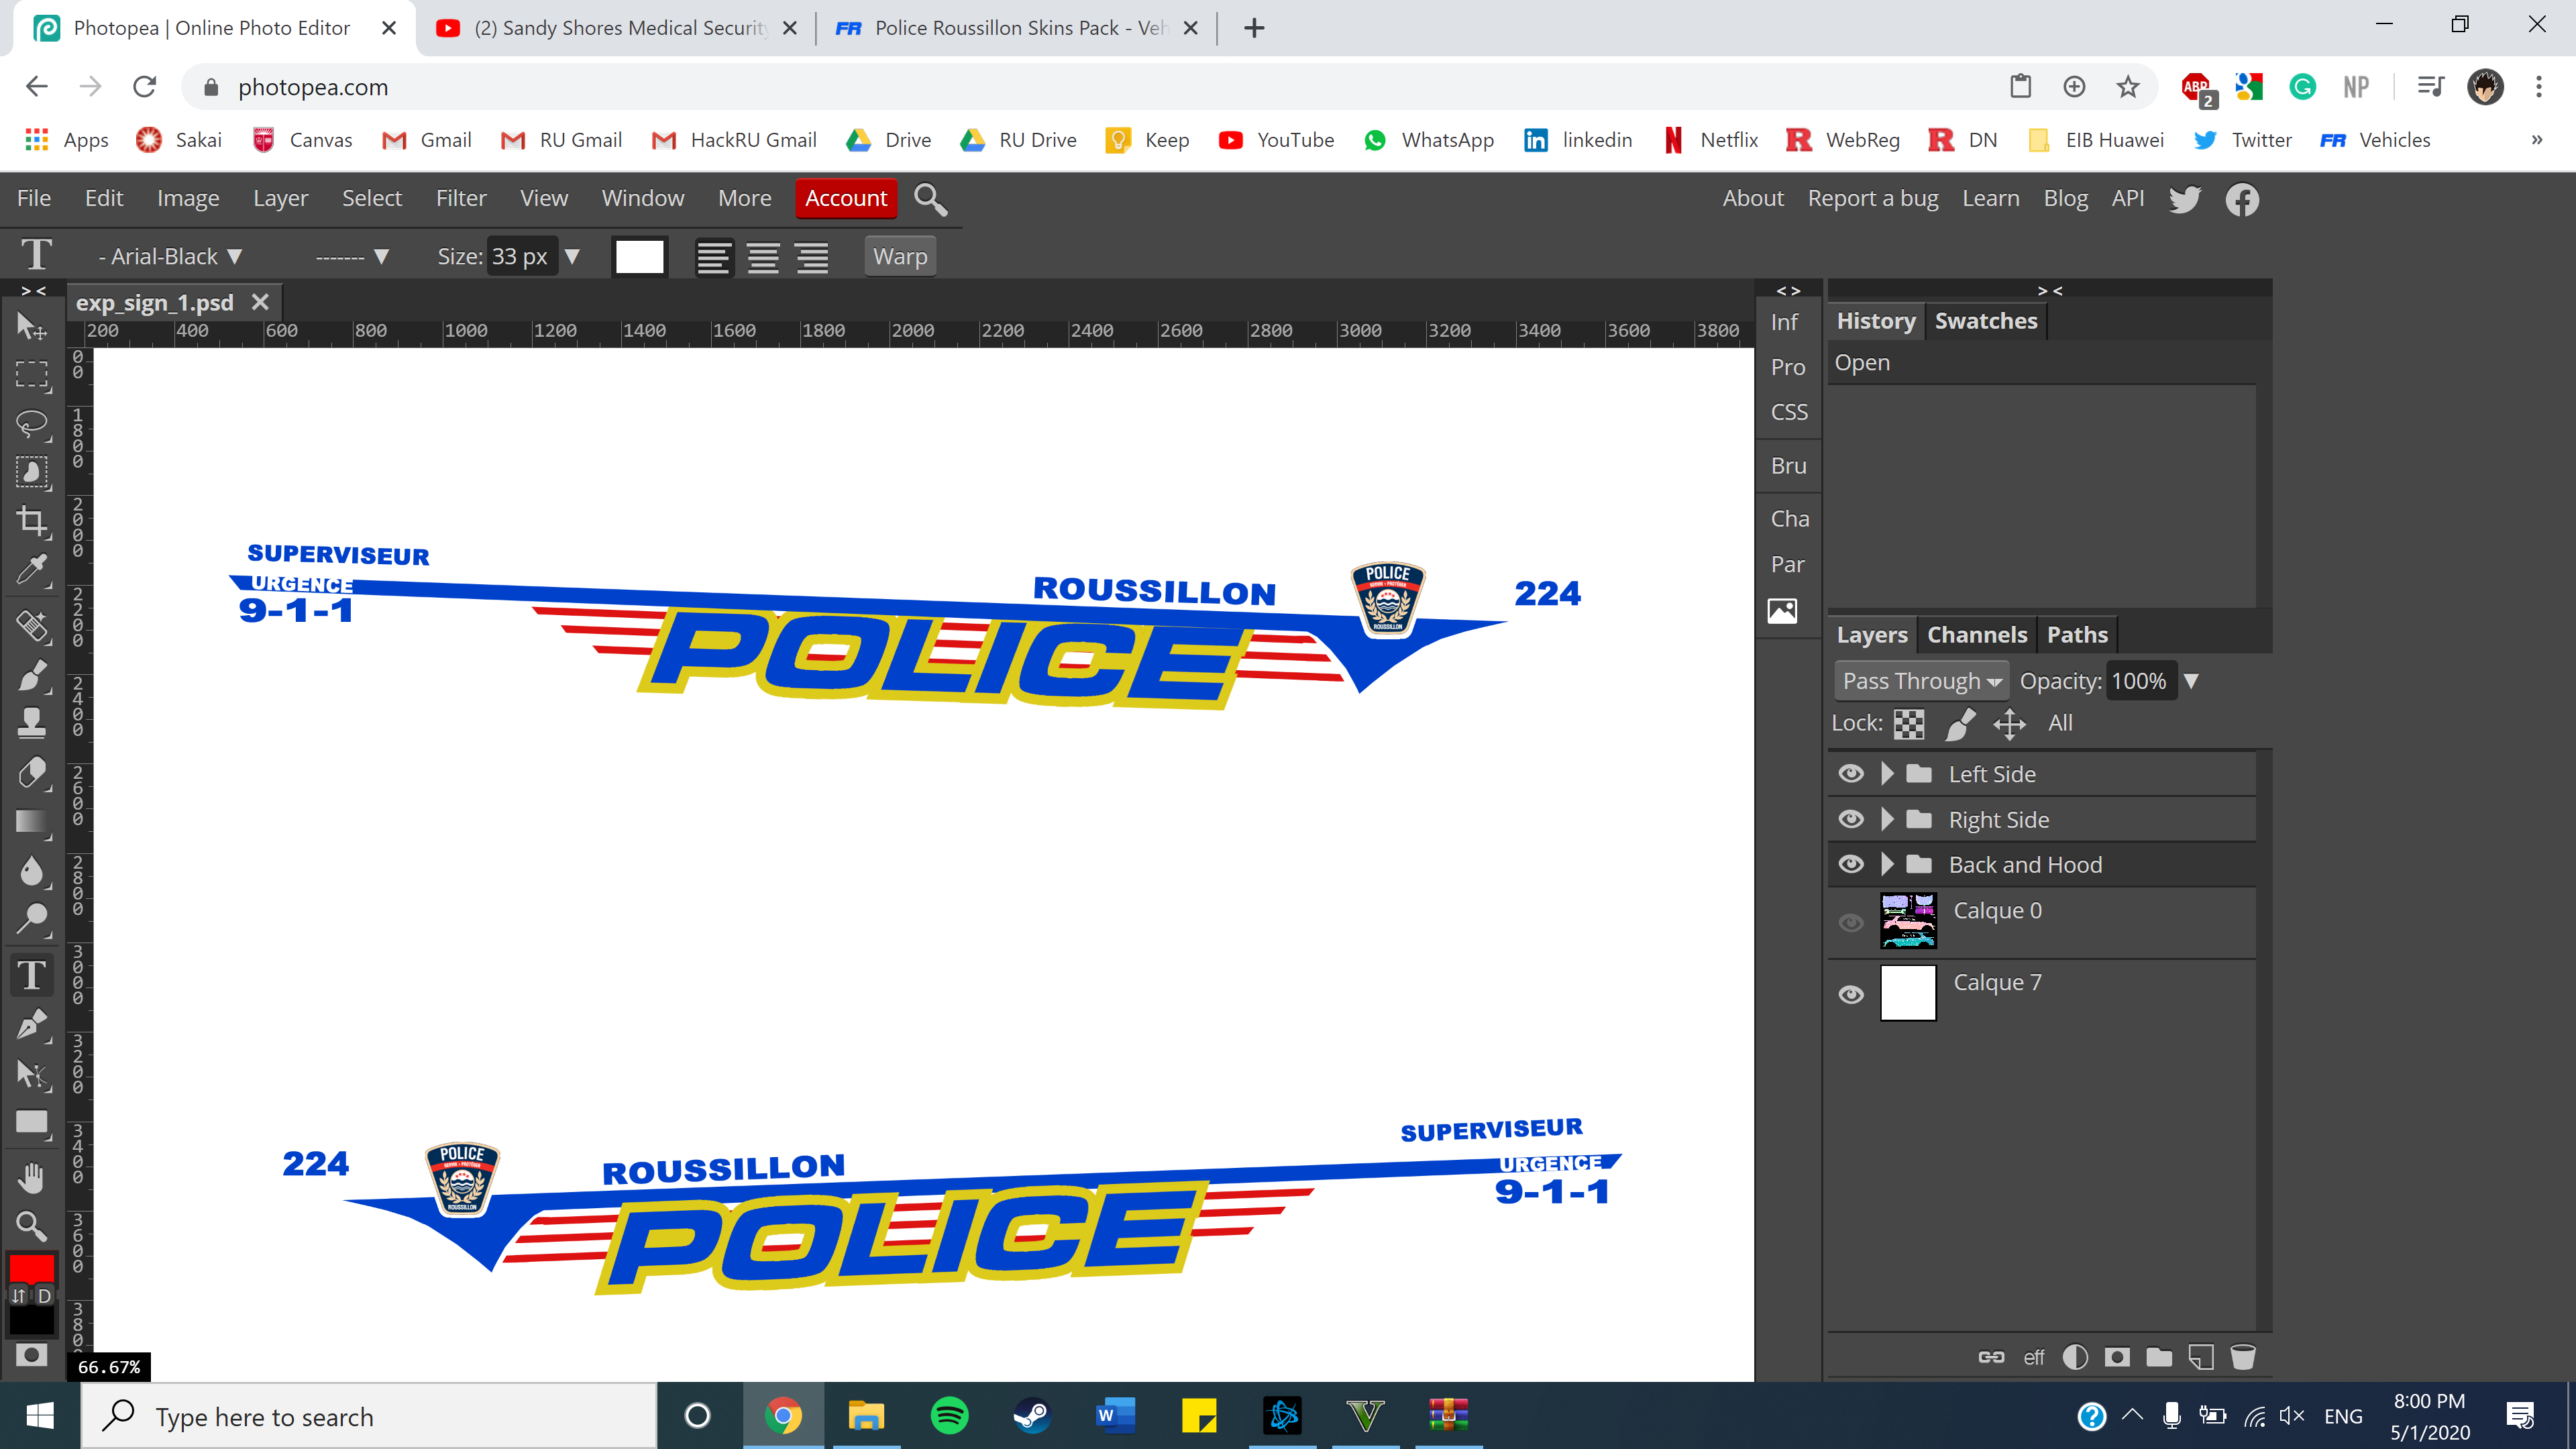Click the new folder icon in Layers panel
The width and height of the screenshot is (2576, 1449).
coord(2159,1357)
